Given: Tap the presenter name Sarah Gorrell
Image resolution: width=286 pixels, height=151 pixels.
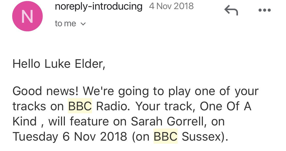Looking at the screenshot, I should [167, 122].
